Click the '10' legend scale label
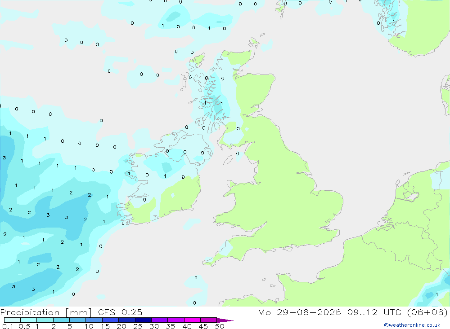450x329 pixels. click(x=89, y=326)
